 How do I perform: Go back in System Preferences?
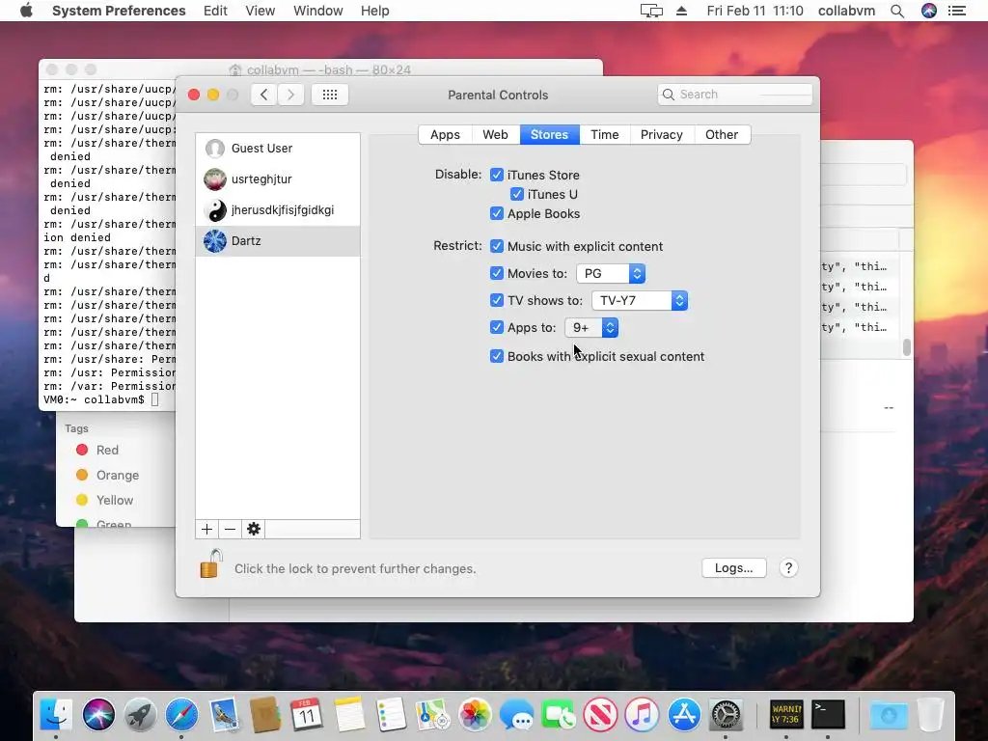point(264,95)
